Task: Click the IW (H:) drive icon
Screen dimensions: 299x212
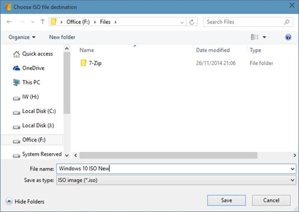Action: (x=17, y=98)
